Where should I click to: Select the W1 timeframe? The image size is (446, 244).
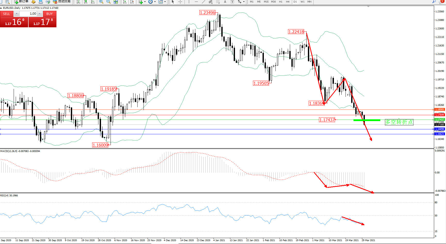point(302,2)
